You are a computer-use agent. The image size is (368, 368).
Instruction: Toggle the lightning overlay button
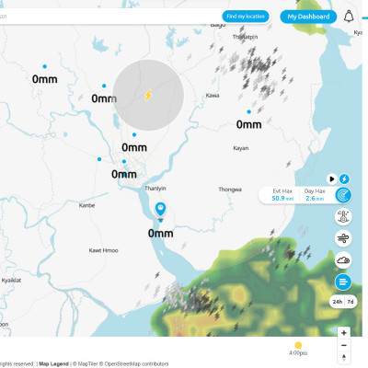(x=344, y=178)
